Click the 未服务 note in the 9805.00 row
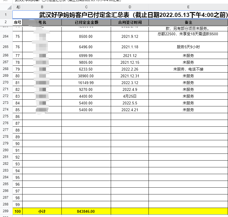The width and height of the screenshot is (228, 217). (x=188, y=62)
